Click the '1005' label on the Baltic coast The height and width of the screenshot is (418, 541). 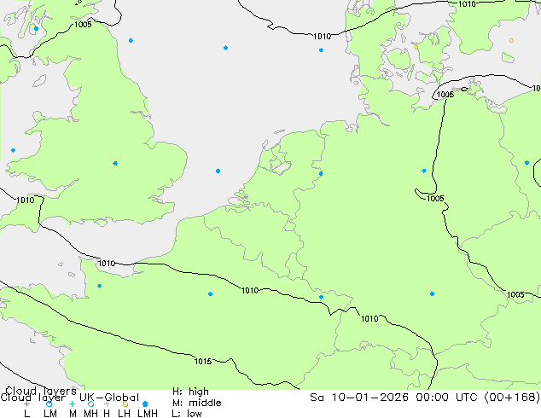point(445,95)
